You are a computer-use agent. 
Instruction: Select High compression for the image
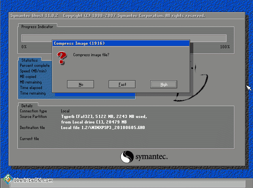tap(163, 84)
